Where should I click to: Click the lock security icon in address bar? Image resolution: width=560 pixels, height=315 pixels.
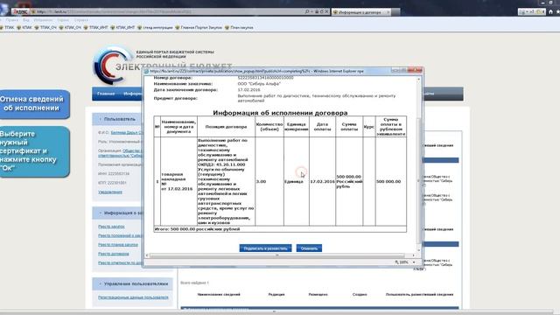pos(317,11)
